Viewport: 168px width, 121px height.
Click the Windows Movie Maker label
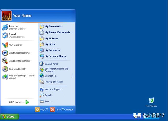click(19, 61)
